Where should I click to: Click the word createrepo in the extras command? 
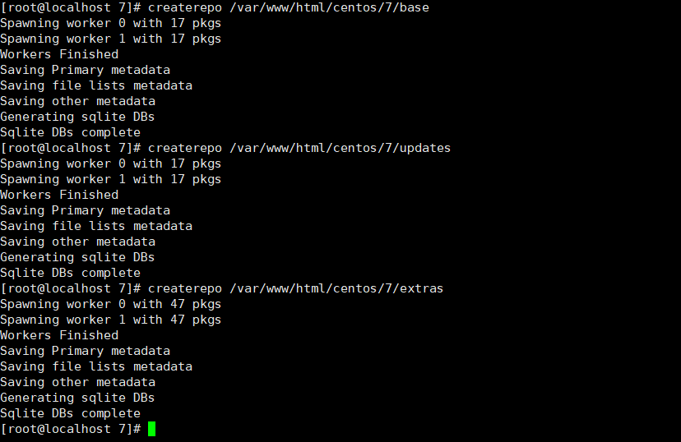[185, 289]
